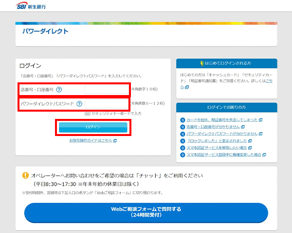292x233 pixels.
Task: Open セキュリティキーボードで入力 link
Action: pyautogui.click(x=116, y=114)
